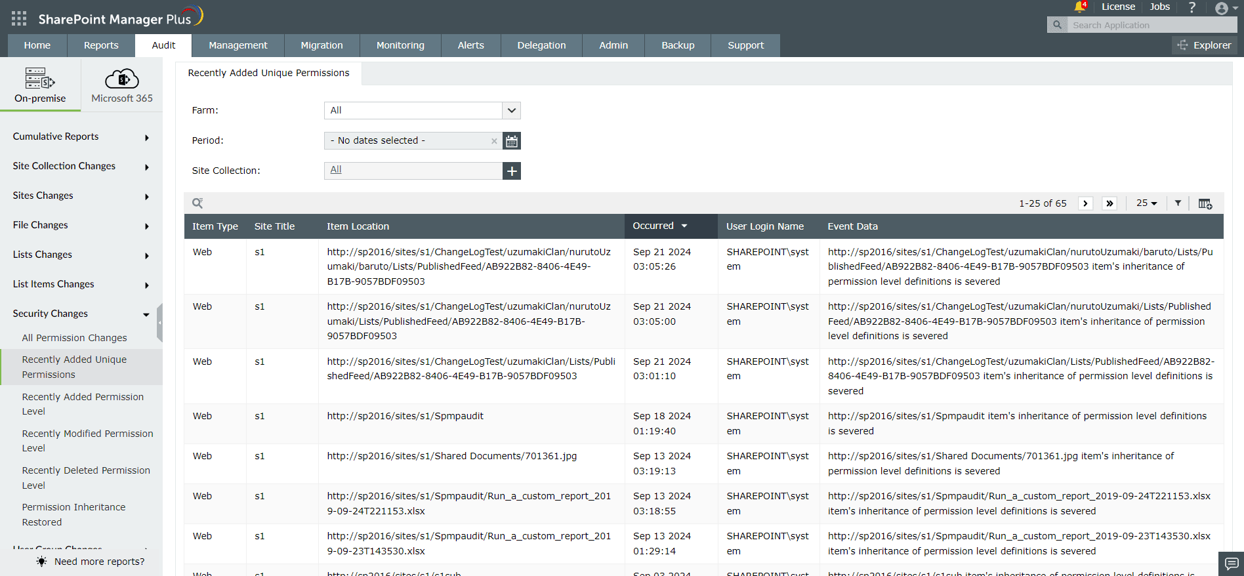Open notifications bell icon
The height and width of the screenshot is (576, 1244).
[x=1079, y=7]
